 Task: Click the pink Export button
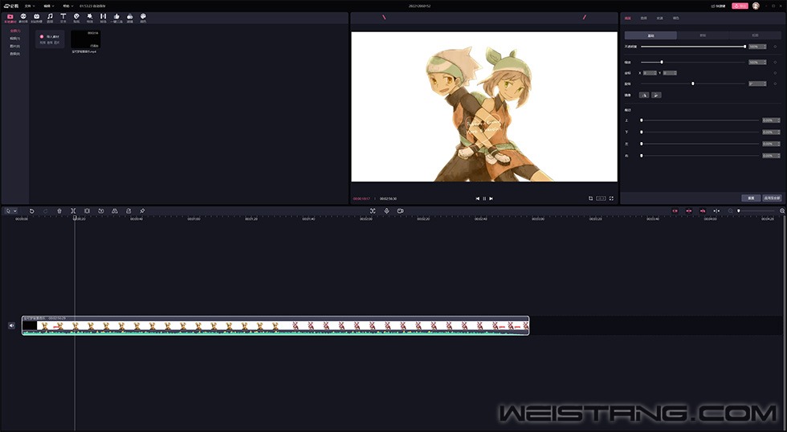pyautogui.click(x=740, y=6)
